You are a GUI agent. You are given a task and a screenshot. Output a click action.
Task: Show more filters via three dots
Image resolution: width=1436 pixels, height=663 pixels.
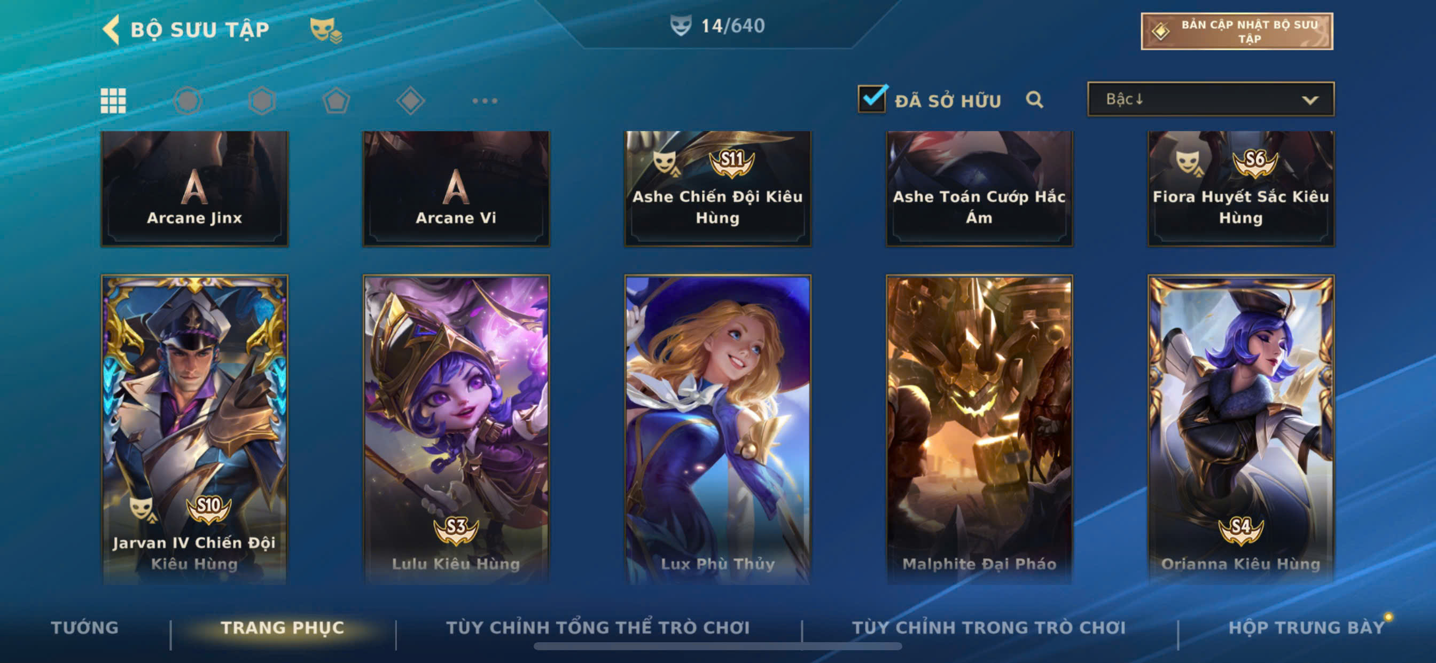[x=485, y=101]
